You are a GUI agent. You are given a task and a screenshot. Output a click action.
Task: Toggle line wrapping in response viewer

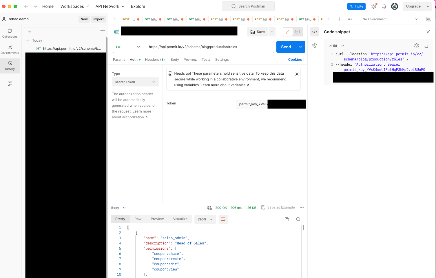(x=223, y=219)
